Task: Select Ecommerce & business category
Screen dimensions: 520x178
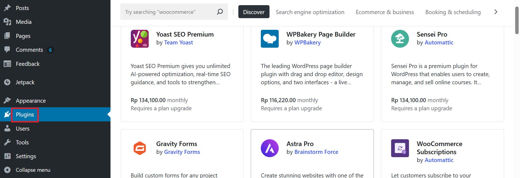Action: [x=385, y=12]
